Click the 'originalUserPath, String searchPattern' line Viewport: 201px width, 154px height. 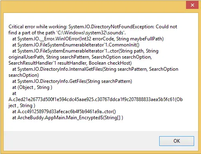(80, 57)
